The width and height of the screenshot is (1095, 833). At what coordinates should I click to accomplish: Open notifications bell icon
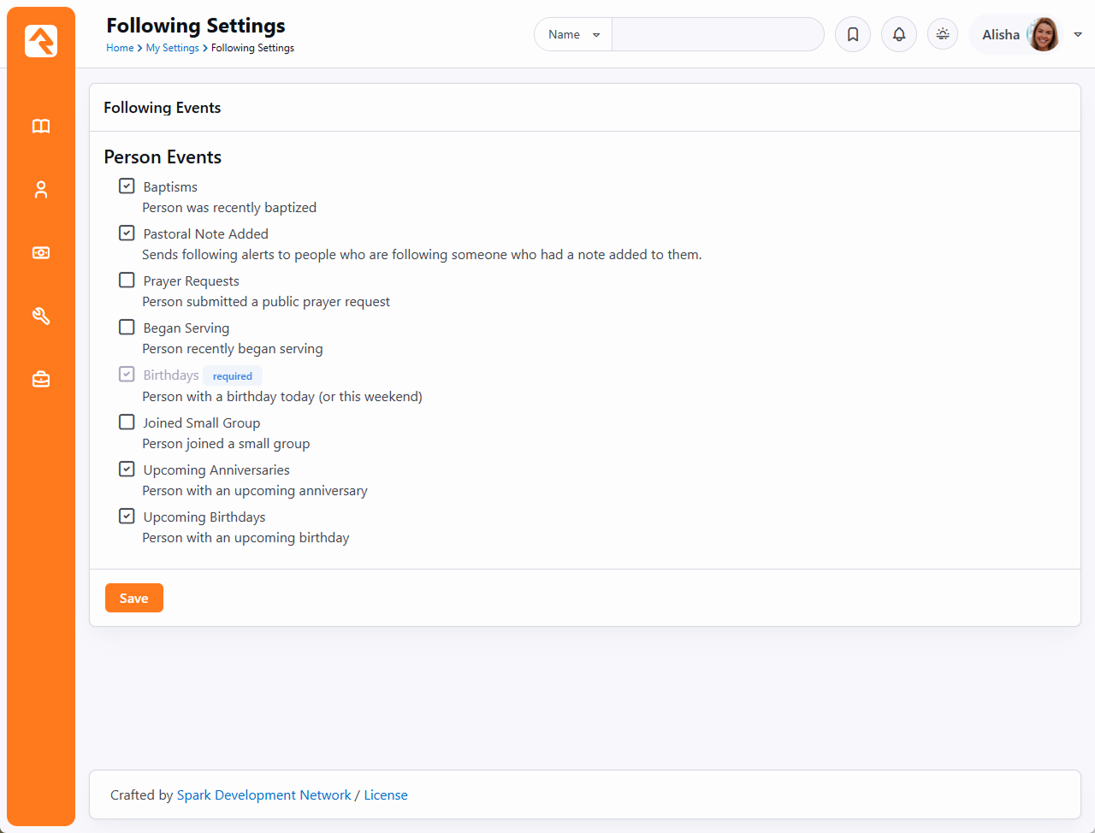click(899, 35)
